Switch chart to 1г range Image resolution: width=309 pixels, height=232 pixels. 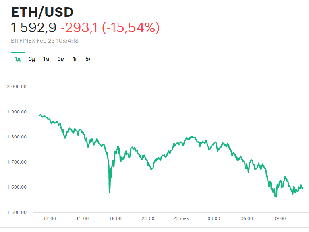tap(75, 59)
